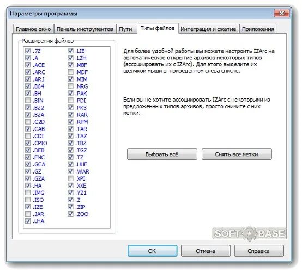302x272 pixels.
Task: Uncheck the .TZ extension checkbox
Action: click(x=70, y=157)
